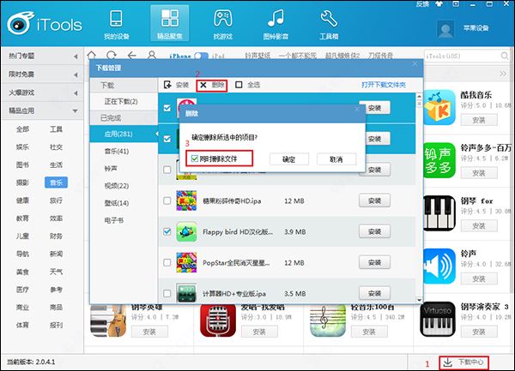This screenshot has width=515, height=371.
Task: Click download list scrollbar up arrow
Action: [419, 96]
